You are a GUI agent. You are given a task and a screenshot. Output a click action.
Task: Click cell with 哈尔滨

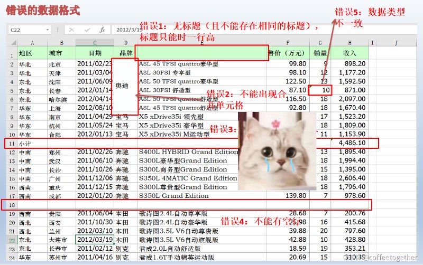coord(61,99)
